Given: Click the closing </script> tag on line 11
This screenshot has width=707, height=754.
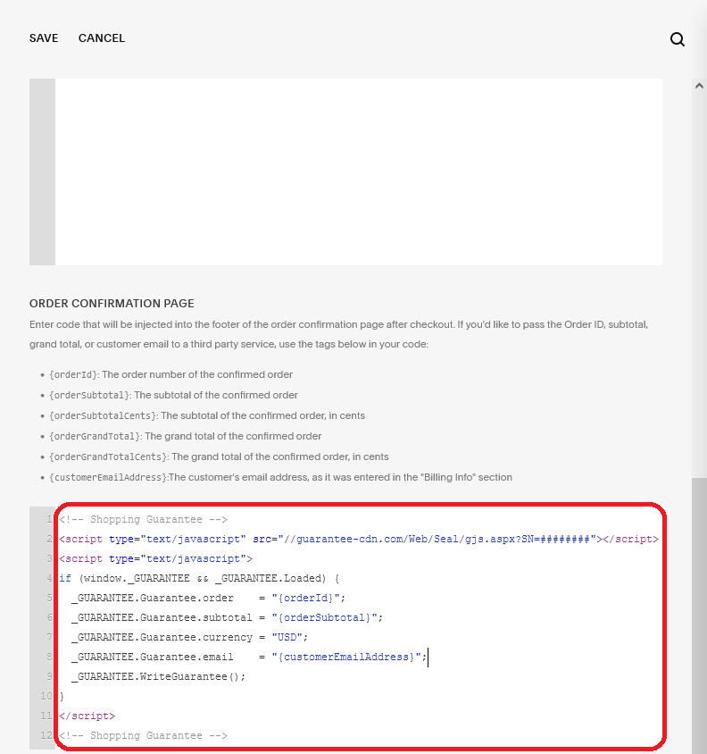Looking at the screenshot, I should [87, 716].
